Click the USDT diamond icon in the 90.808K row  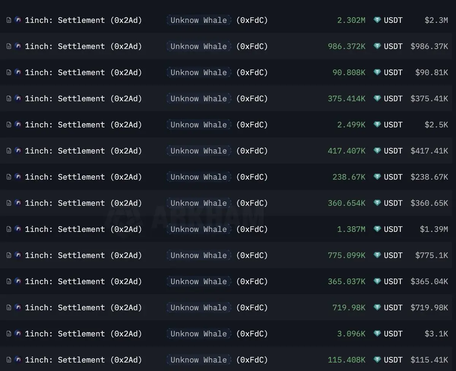377,72
